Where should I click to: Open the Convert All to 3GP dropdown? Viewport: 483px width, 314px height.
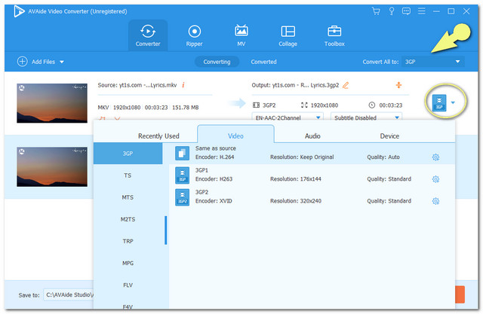point(432,62)
